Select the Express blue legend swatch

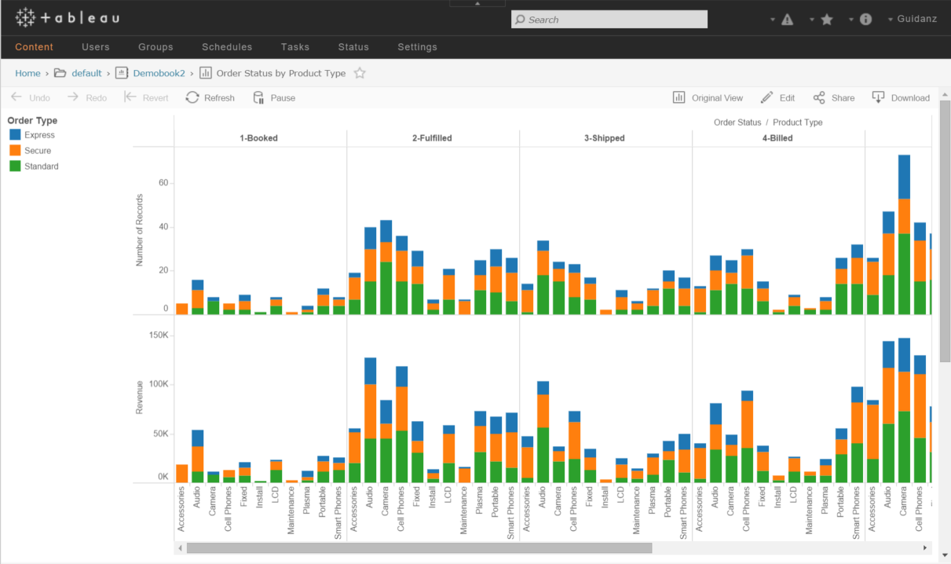click(x=15, y=135)
